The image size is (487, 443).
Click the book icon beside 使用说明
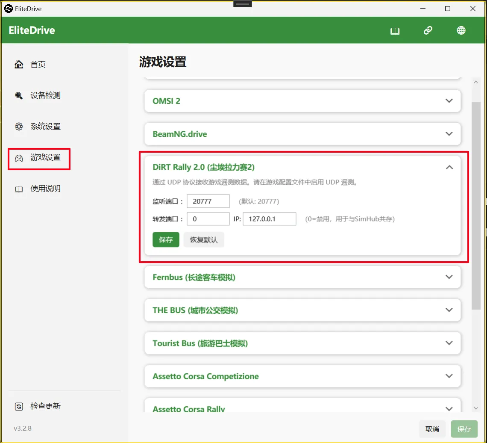pos(19,189)
